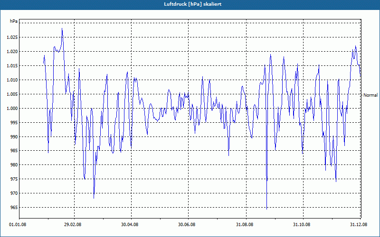This screenshot has width=380, height=237.
Task: Click the 975 y-axis label
Action: pos(14,179)
